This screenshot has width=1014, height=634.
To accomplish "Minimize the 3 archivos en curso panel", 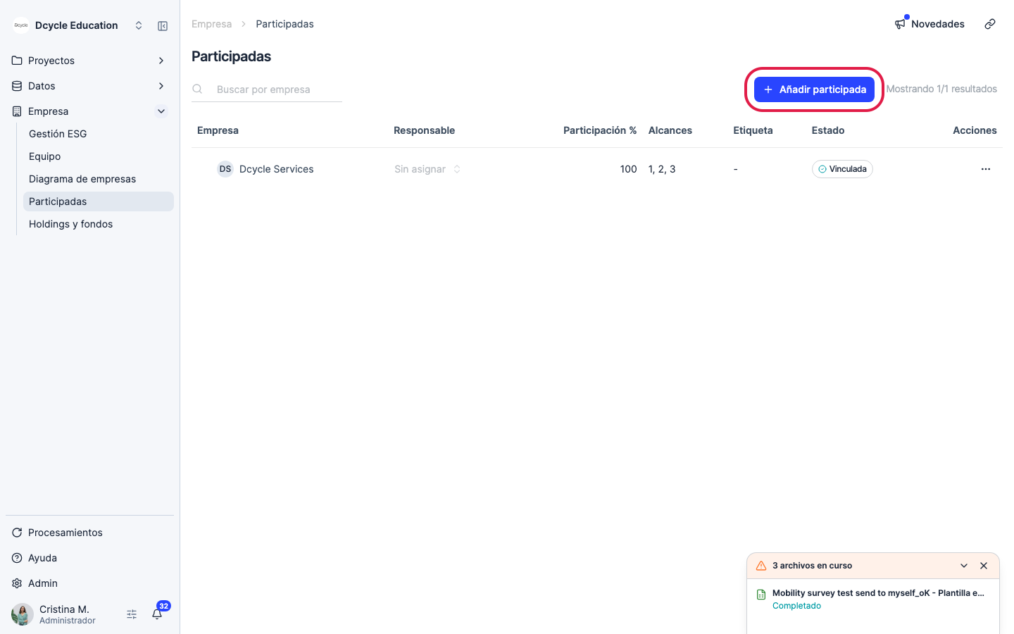I will 964,566.
